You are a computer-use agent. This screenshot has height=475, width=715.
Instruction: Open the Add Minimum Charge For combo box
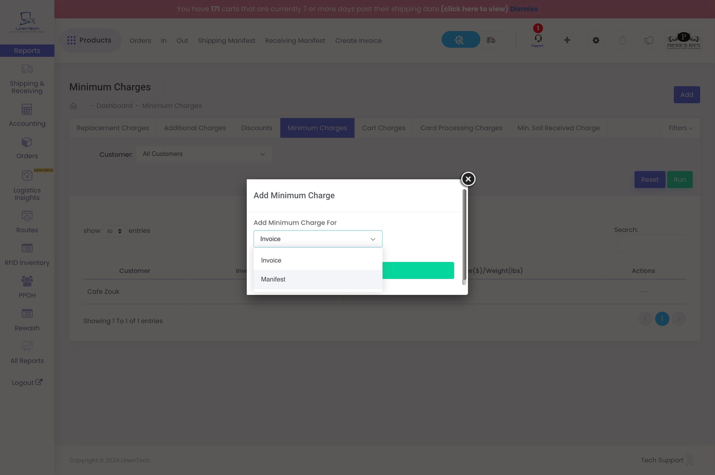(318, 239)
